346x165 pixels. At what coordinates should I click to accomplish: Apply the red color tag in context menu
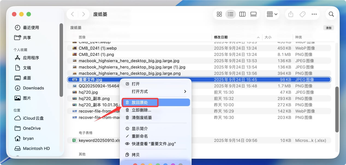[135, 164]
